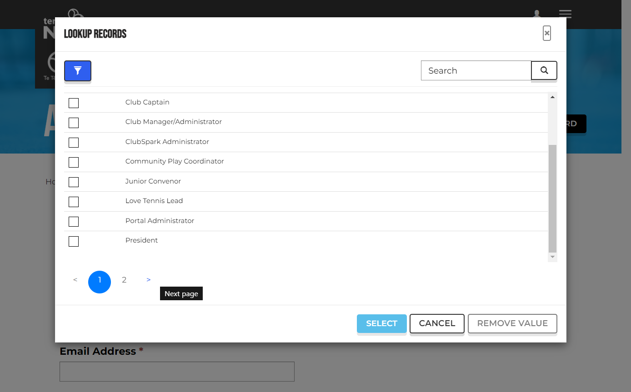The image size is (631, 392).
Task: Click the records list scrollbar thumb
Action: coord(552,198)
